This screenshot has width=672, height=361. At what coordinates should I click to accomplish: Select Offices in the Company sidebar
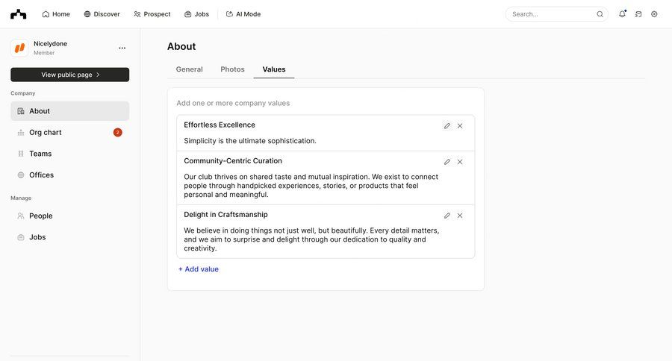pyautogui.click(x=42, y=175)
